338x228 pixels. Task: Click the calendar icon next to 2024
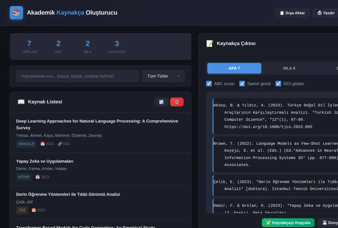43,144
